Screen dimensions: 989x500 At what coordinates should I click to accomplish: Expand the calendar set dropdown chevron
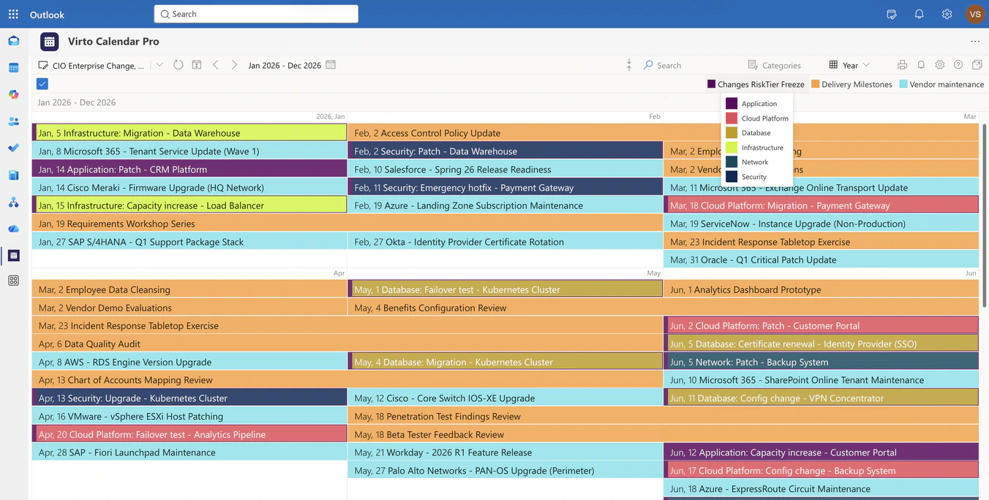(x=159, y=65)
